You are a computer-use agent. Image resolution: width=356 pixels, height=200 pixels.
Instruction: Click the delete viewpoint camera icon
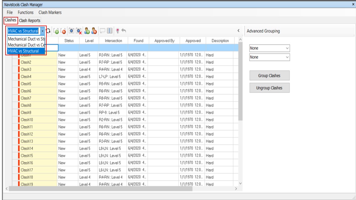click(x=79, y=31)
